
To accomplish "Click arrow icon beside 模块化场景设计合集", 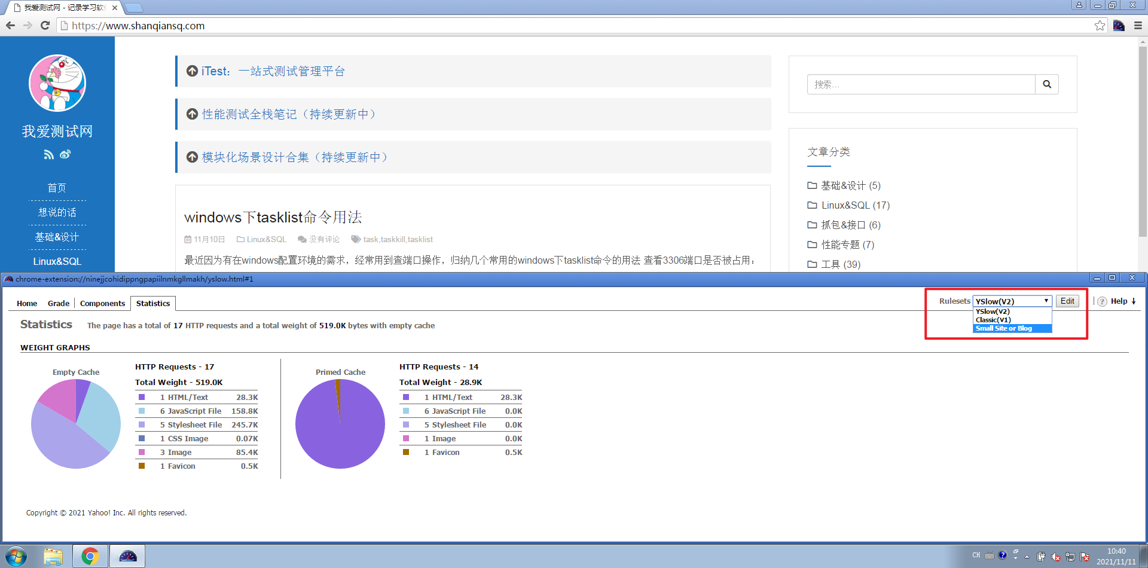I will (x=192, y=157).
